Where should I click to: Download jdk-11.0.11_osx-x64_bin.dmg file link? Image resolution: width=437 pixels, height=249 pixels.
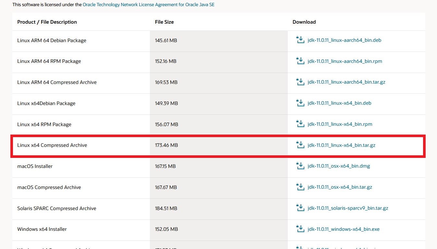point(339,166)
